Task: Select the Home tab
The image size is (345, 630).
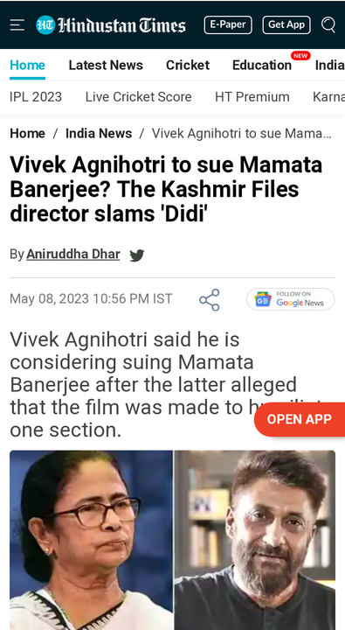Action: [27, 65]
